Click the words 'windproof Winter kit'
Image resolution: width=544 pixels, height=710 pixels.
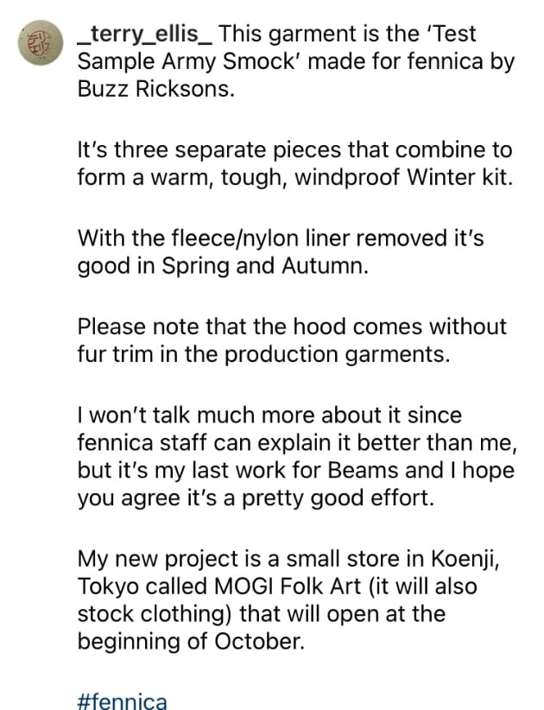coord(404,178)
